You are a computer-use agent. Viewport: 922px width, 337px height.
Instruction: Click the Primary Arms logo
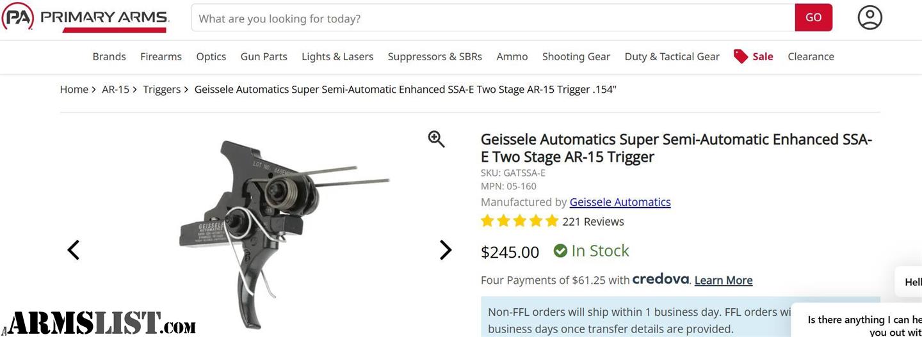(x=85, y=17)
